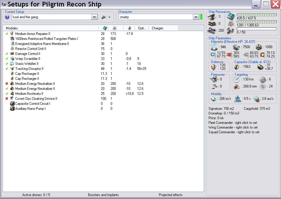This screenshot has width=281, height=199.
Task: Activate the offline Covert Ops Cloaking Device II
Action: [7, 99]
